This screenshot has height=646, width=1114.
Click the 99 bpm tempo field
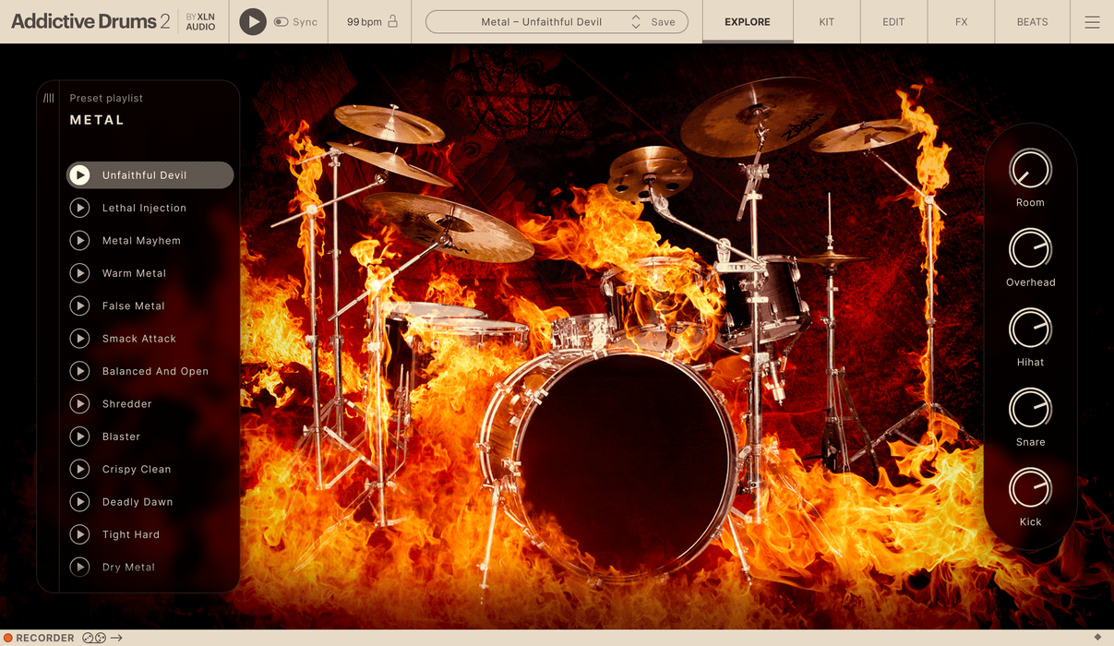(x=364, y=21)
